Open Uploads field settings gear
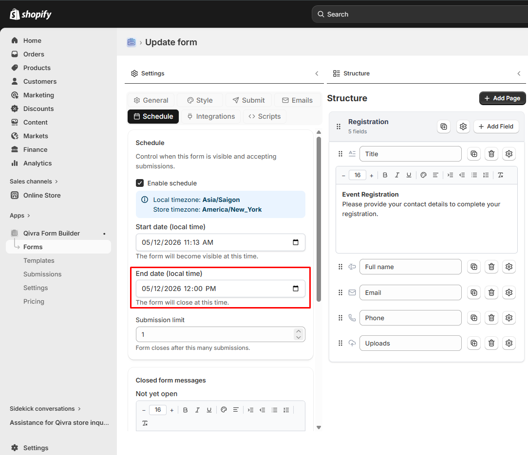Viewport: 528px width, 455px height. point(509,343)
